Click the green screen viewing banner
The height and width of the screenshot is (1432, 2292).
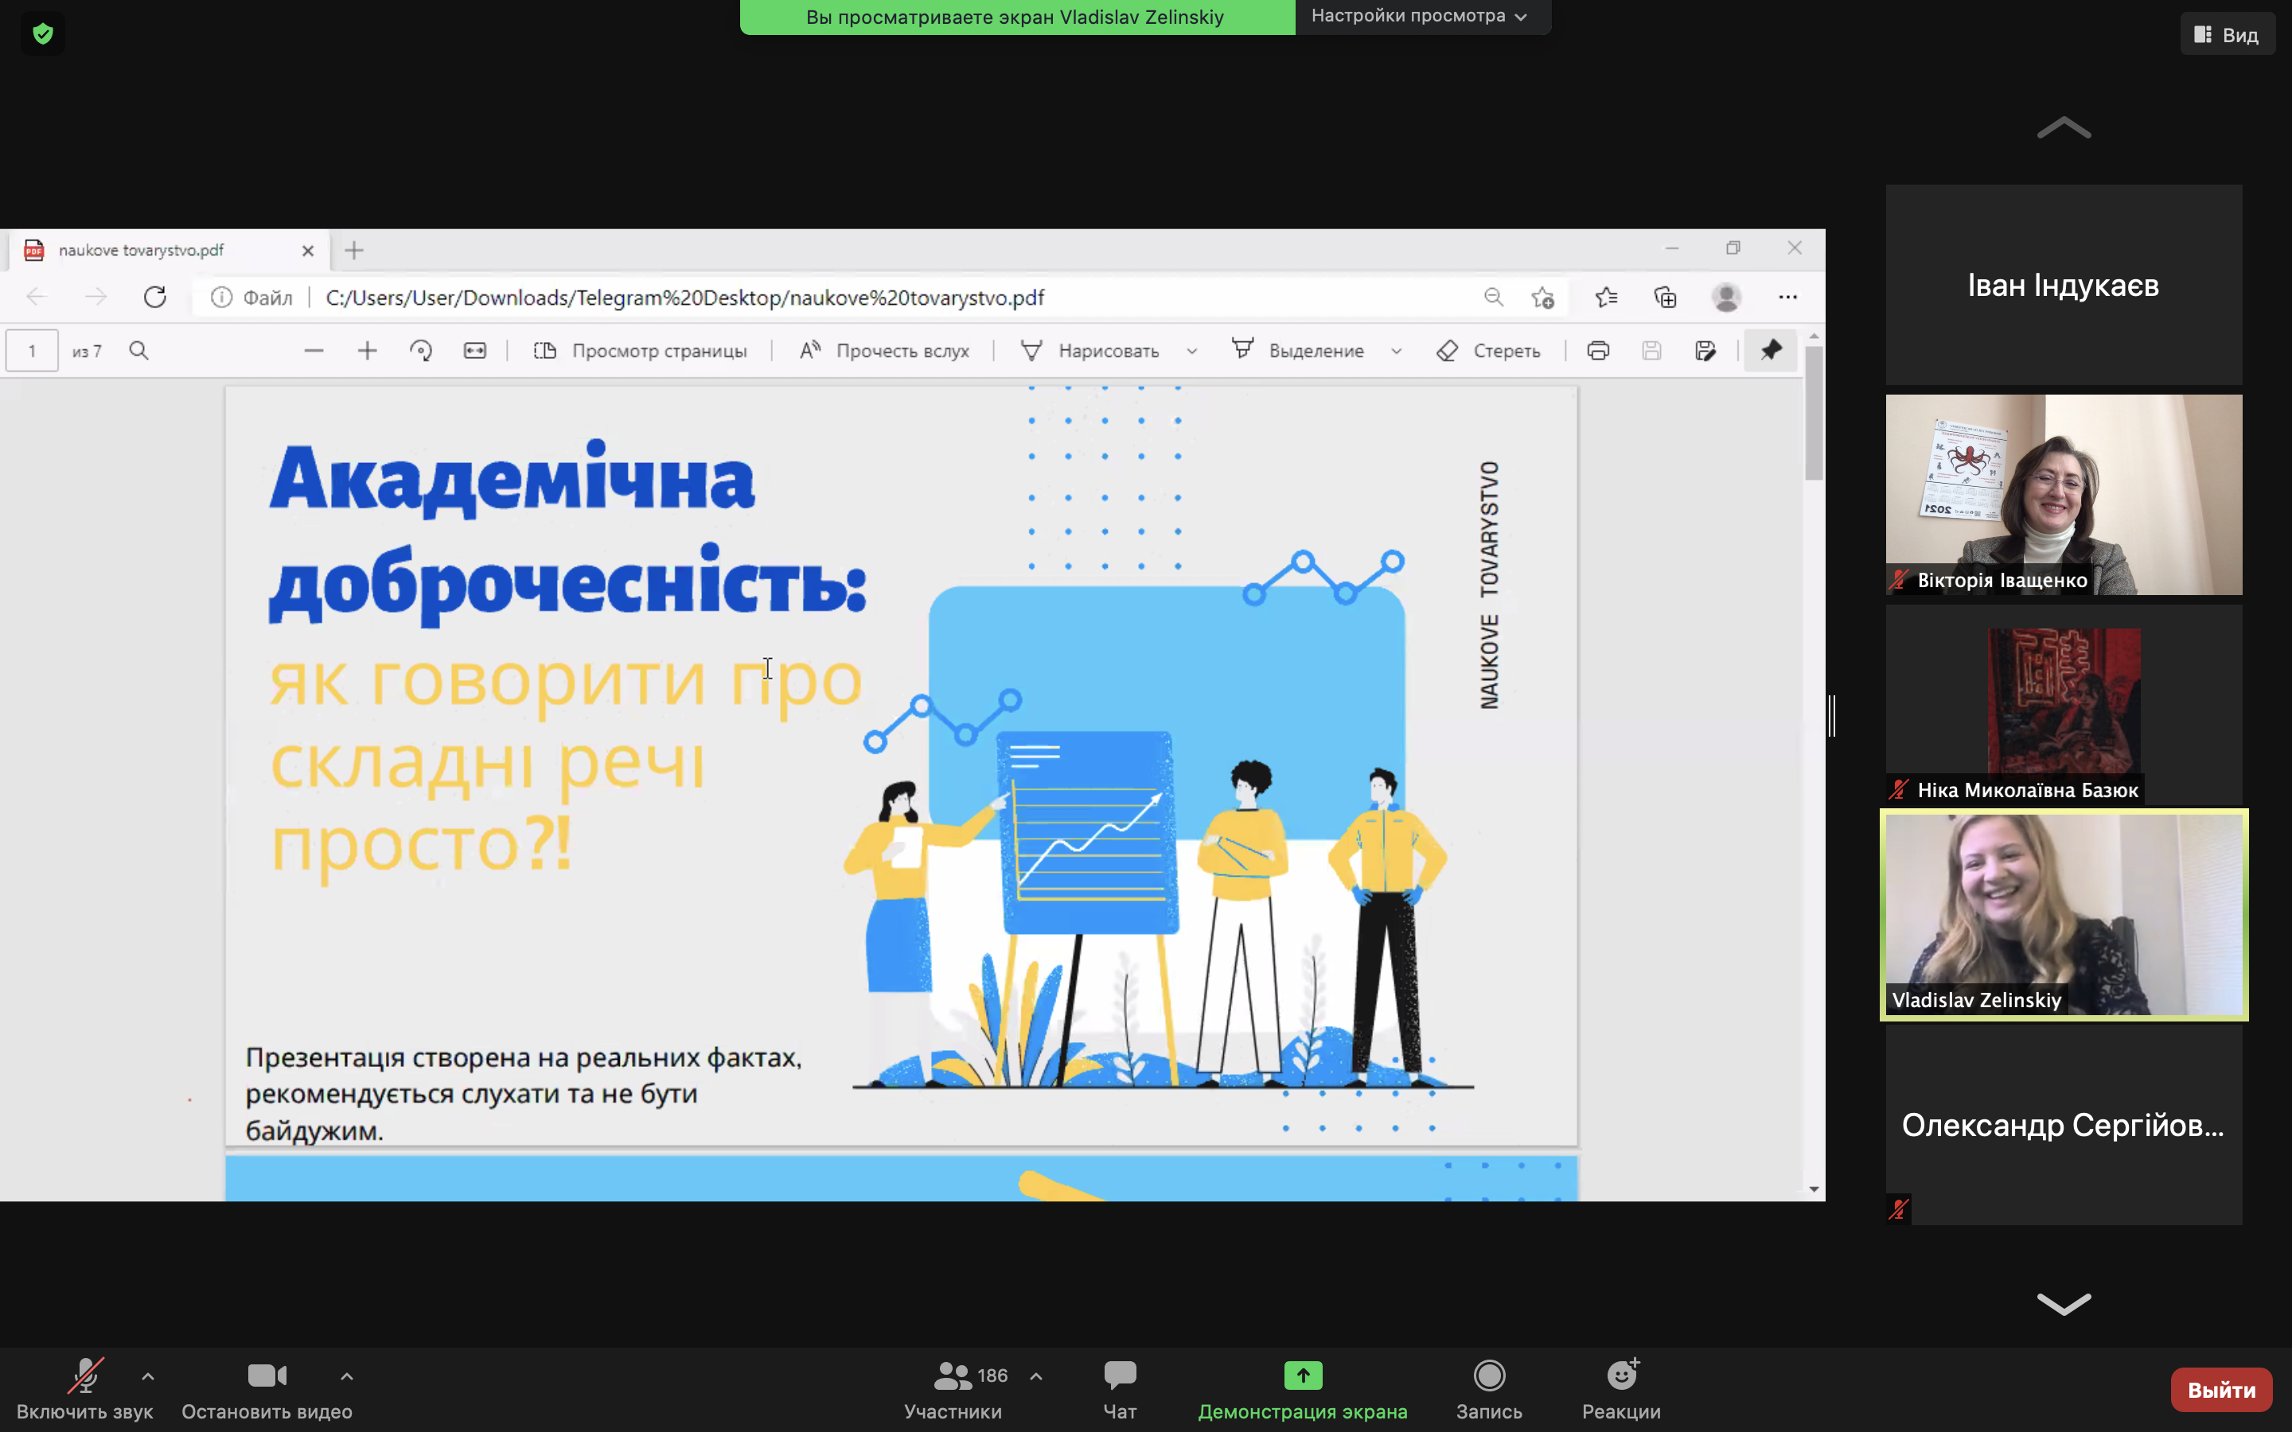click(x=1016, y=17)
